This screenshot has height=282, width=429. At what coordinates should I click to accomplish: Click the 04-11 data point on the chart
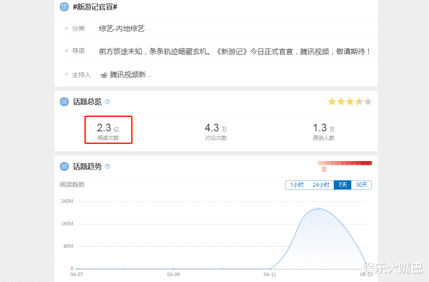pyautogui.click(x=270, y=269)
